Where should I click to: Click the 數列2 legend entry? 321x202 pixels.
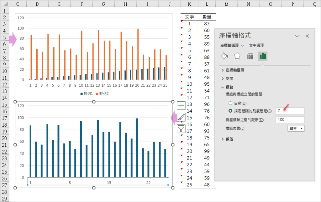103,93
